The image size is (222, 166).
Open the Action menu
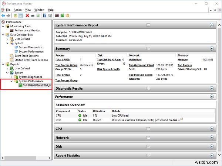click(x=17, y=10)
